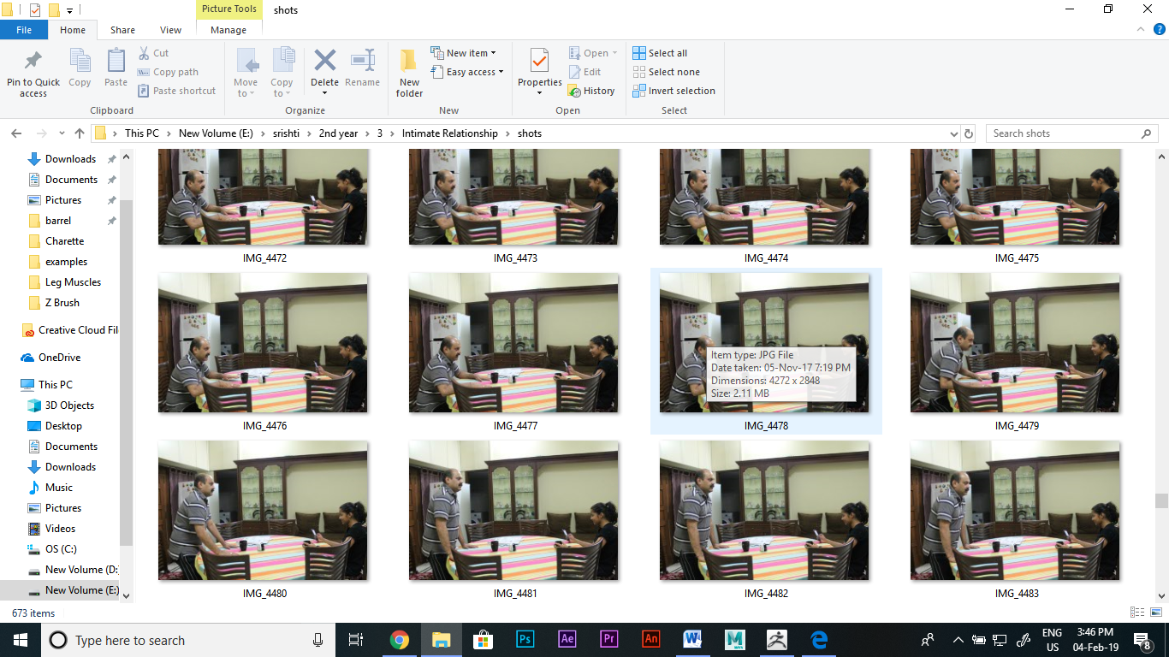The height and width of the screenshot is (657, 1169).
Task: Click Invert selection
Action: click(674, 91)
